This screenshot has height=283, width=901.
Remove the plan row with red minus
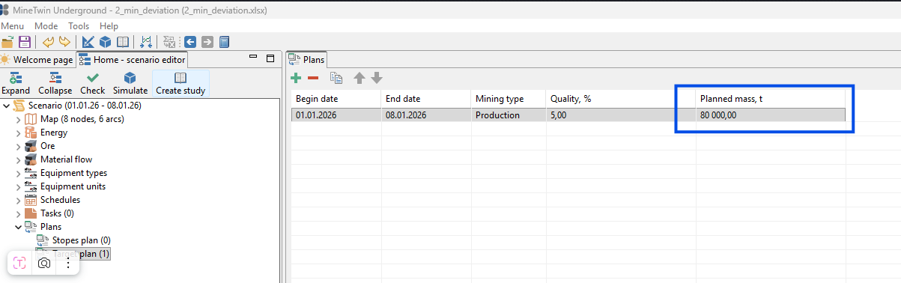[313, 78]
